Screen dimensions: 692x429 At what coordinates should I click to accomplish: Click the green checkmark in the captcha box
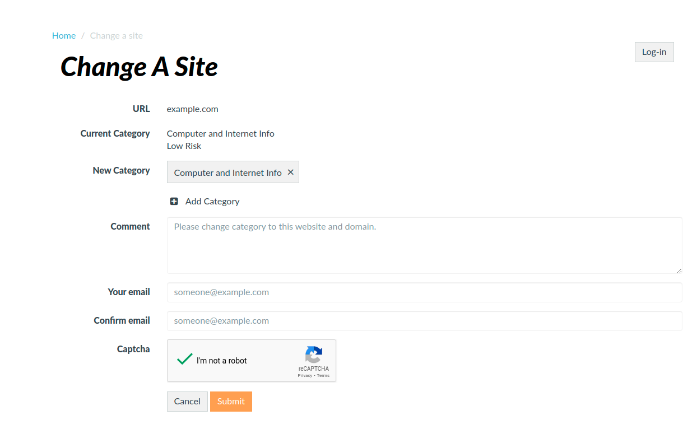pyautogui.click(x=184, y=359)
